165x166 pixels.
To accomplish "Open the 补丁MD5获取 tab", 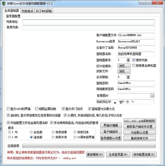I will [44, 11].
